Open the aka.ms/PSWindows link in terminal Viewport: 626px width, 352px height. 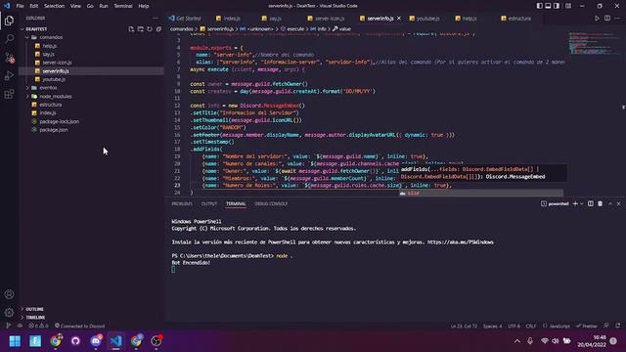click(x=461, y=242)
